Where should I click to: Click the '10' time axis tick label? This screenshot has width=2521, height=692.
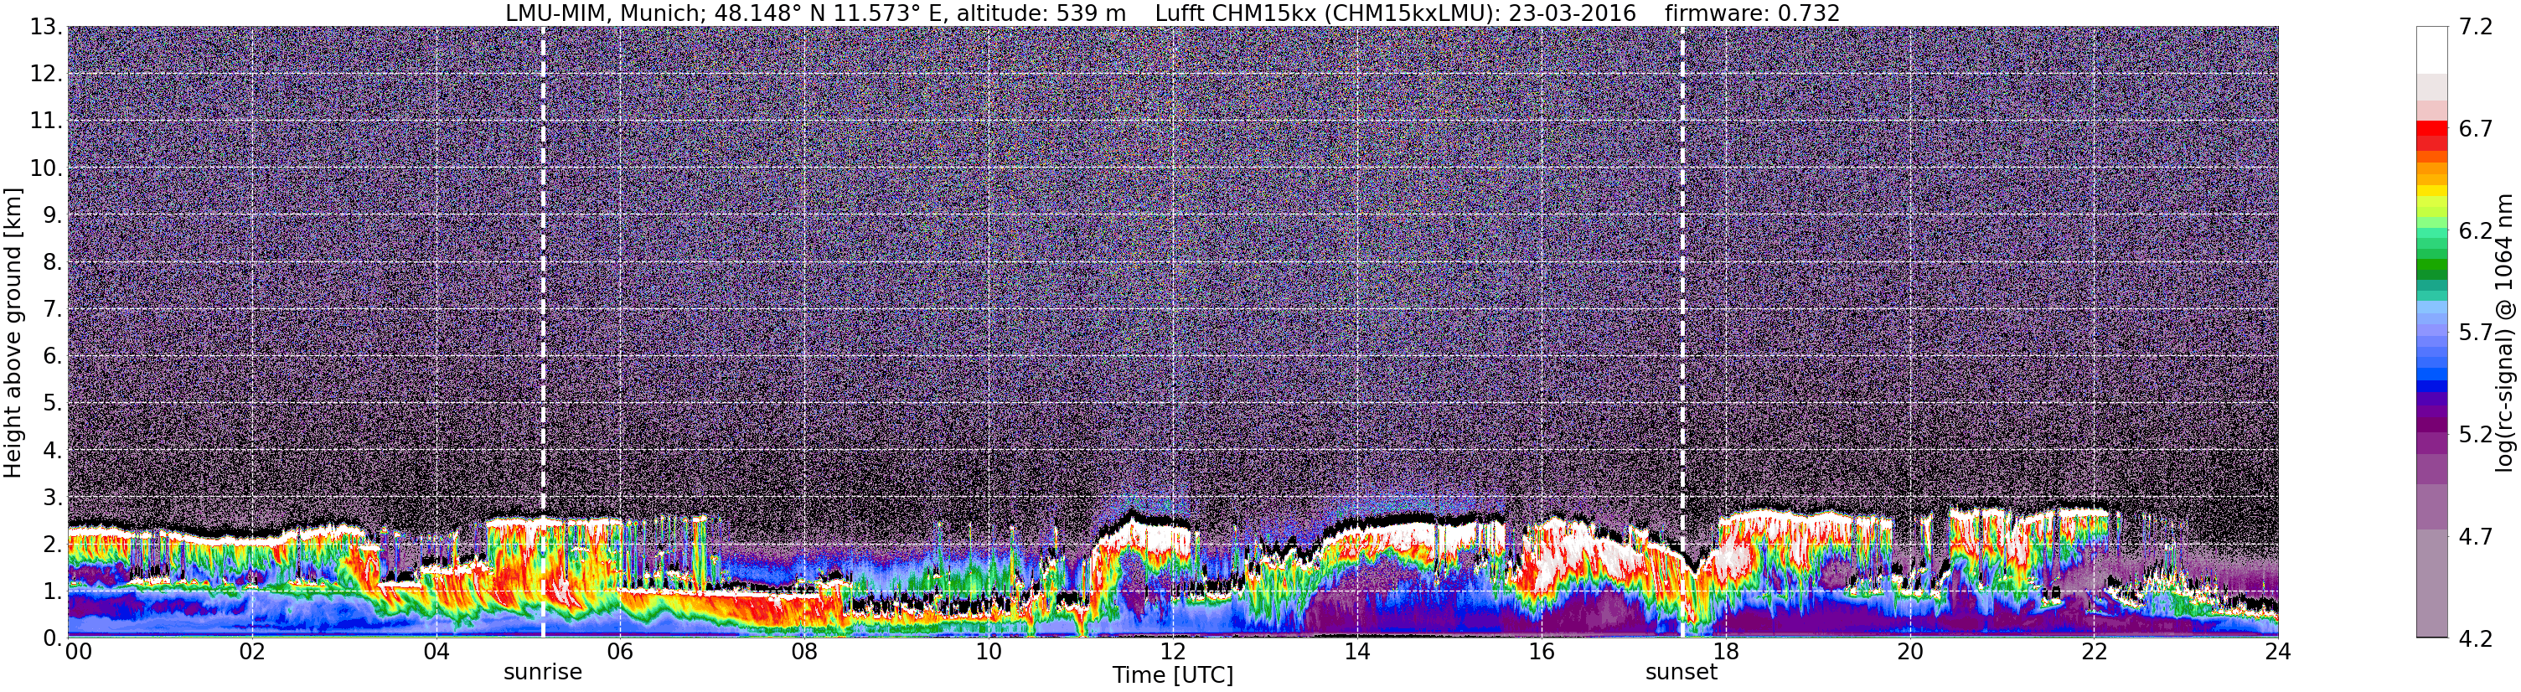click(989, 652)
